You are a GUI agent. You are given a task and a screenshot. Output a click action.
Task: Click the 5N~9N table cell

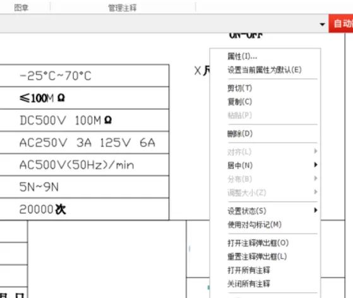click(84, 187)
